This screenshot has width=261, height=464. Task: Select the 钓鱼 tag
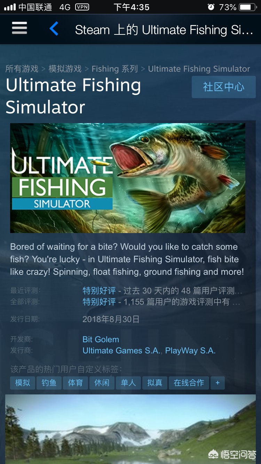[49, 383]
